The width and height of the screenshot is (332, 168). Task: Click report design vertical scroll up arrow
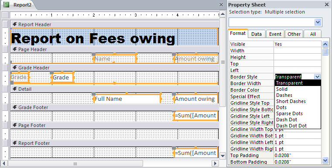coord(222,14)
